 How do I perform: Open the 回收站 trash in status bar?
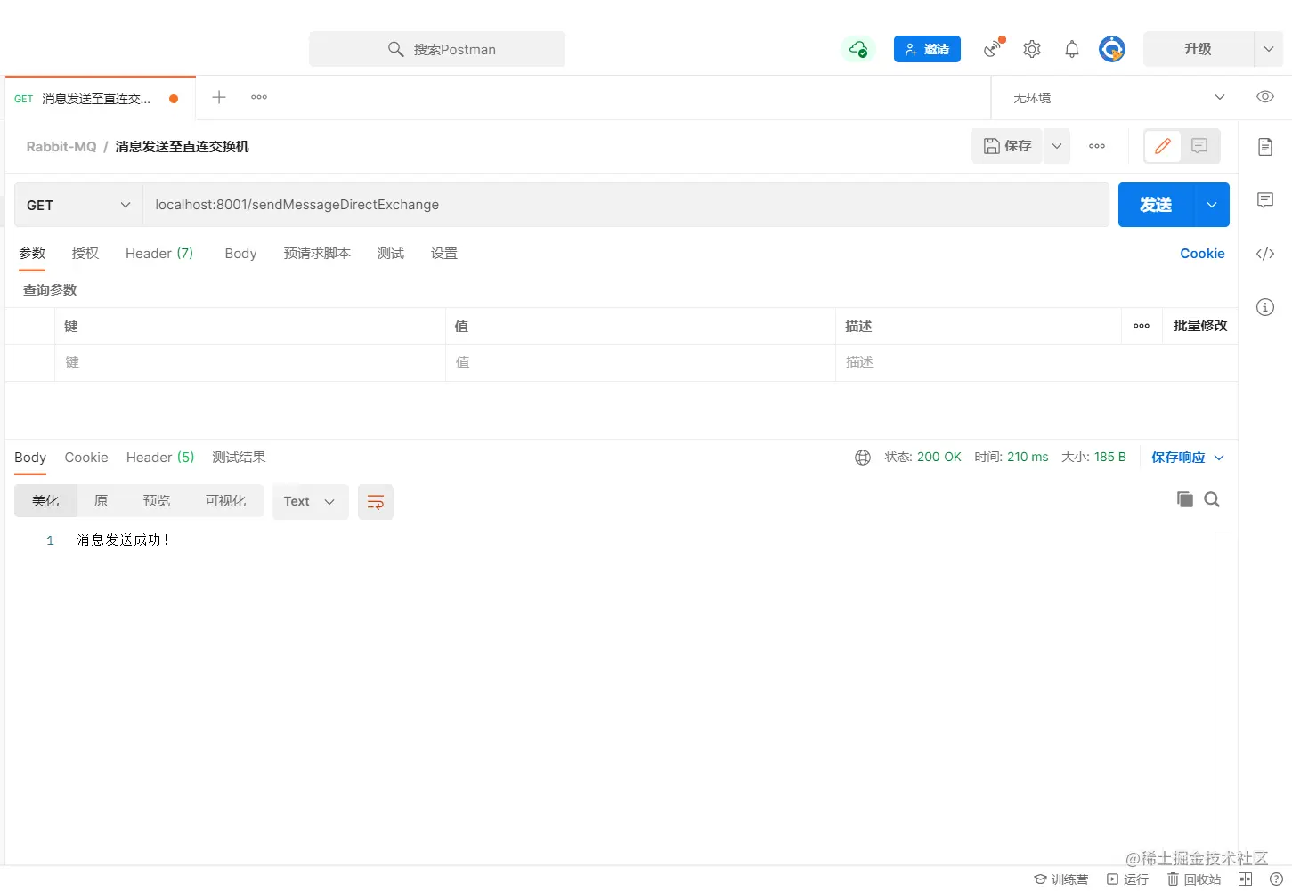[1194, 879]
